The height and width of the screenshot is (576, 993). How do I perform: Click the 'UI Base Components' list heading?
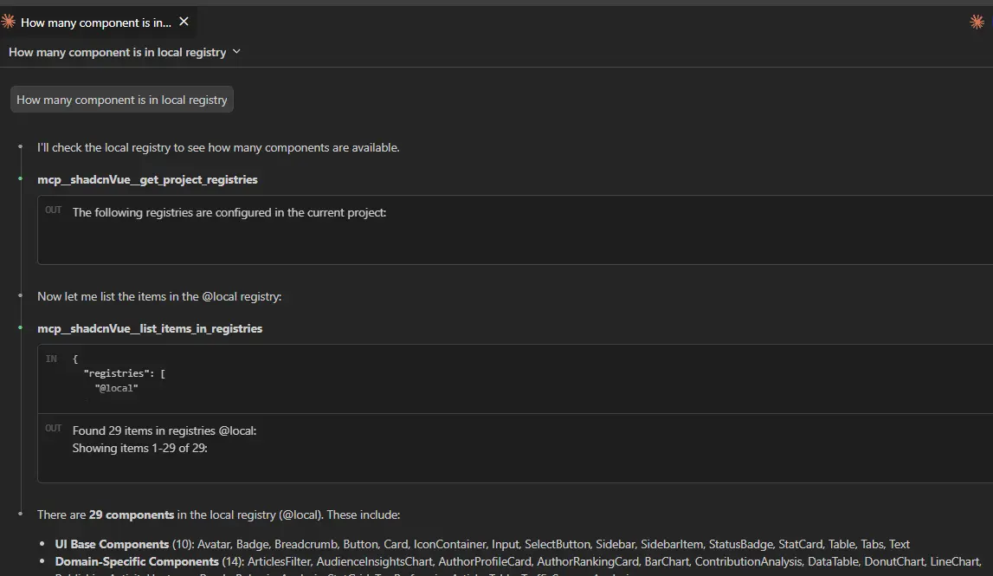point(112,544)
